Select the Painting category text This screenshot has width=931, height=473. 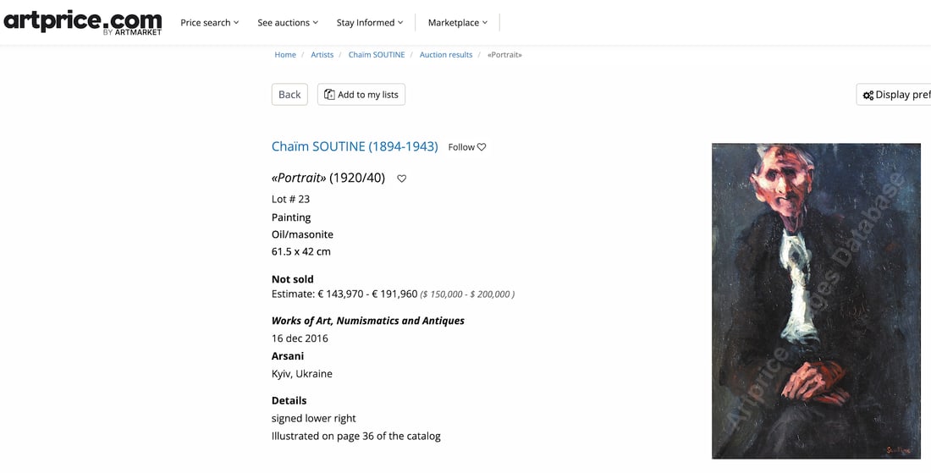tap(291, 217)
